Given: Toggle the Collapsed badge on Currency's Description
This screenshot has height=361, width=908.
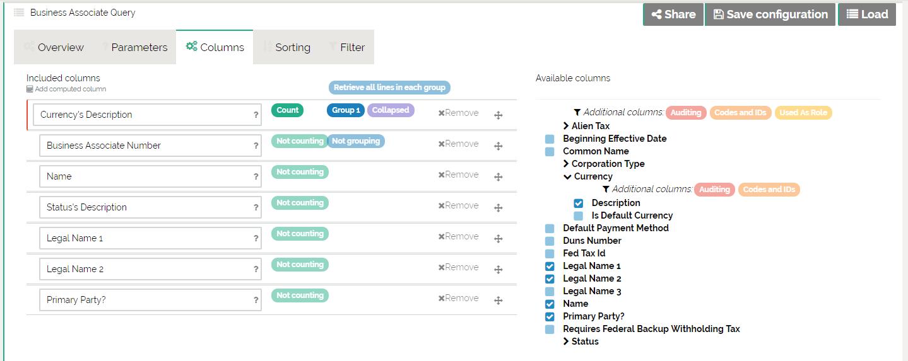Looking at the screenshot, I should [x=391, y=110].
